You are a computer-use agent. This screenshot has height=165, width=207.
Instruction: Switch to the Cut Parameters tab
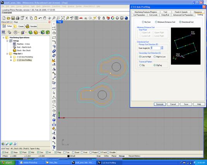tap(139, 15)
